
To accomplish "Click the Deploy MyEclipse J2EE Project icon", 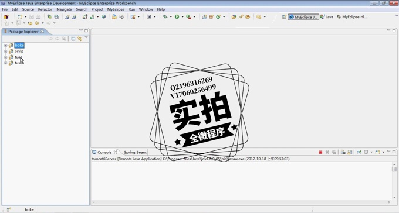I will (85, 17).
